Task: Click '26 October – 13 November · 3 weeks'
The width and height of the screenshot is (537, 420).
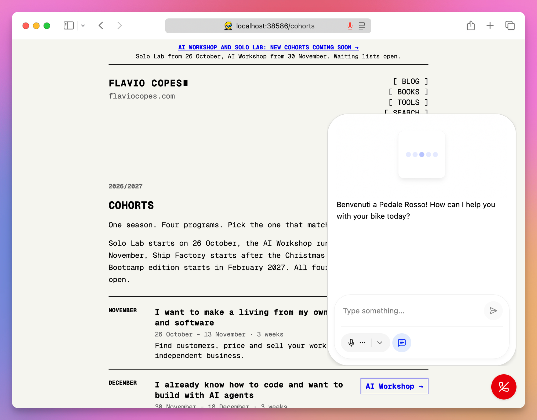Action: pos(219,334)
